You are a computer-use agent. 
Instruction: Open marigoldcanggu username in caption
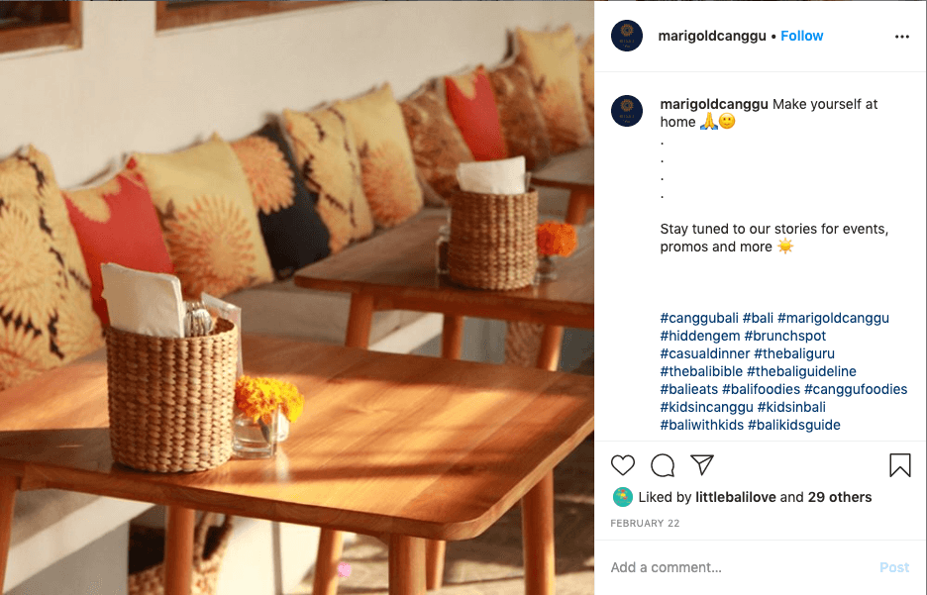click(x=714, y=104)
